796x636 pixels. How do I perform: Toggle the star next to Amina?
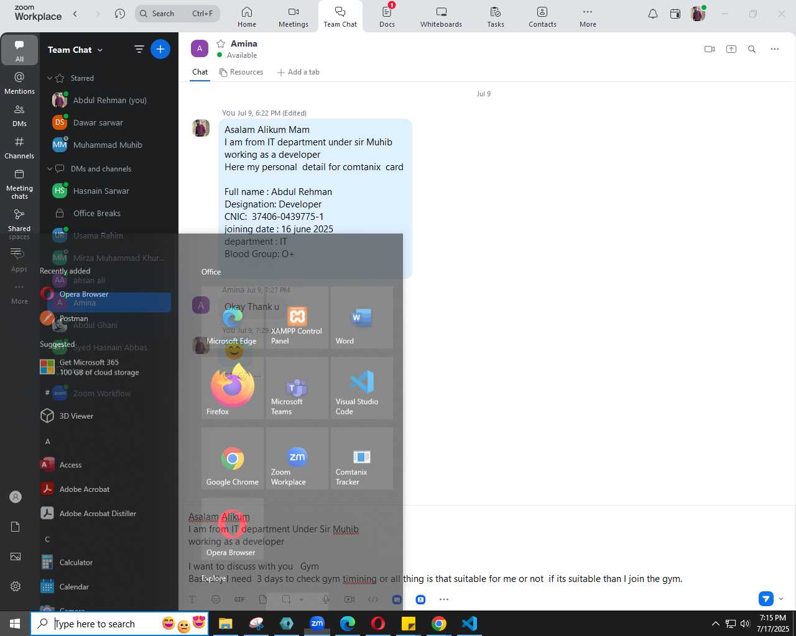[x=221, y=43]
